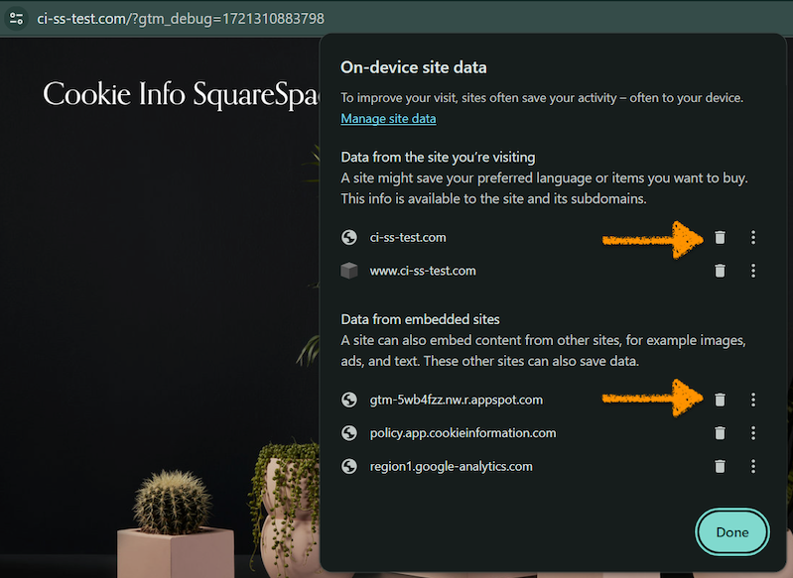Click the Data from embedded sites heading

coord(420,319)
